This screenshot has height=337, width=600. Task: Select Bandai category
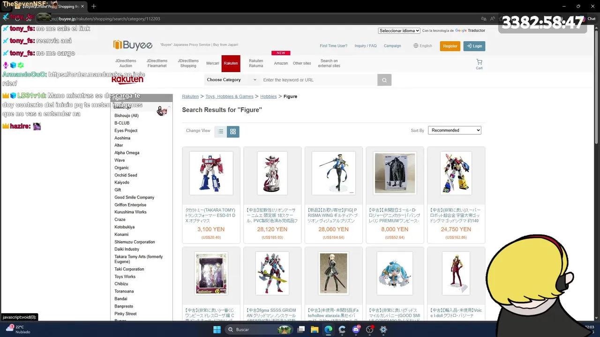click(121, 299)
